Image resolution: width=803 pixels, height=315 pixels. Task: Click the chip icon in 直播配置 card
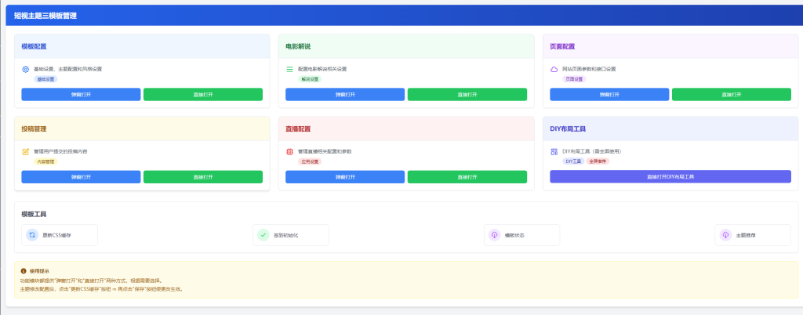click(x=289, y=151)
